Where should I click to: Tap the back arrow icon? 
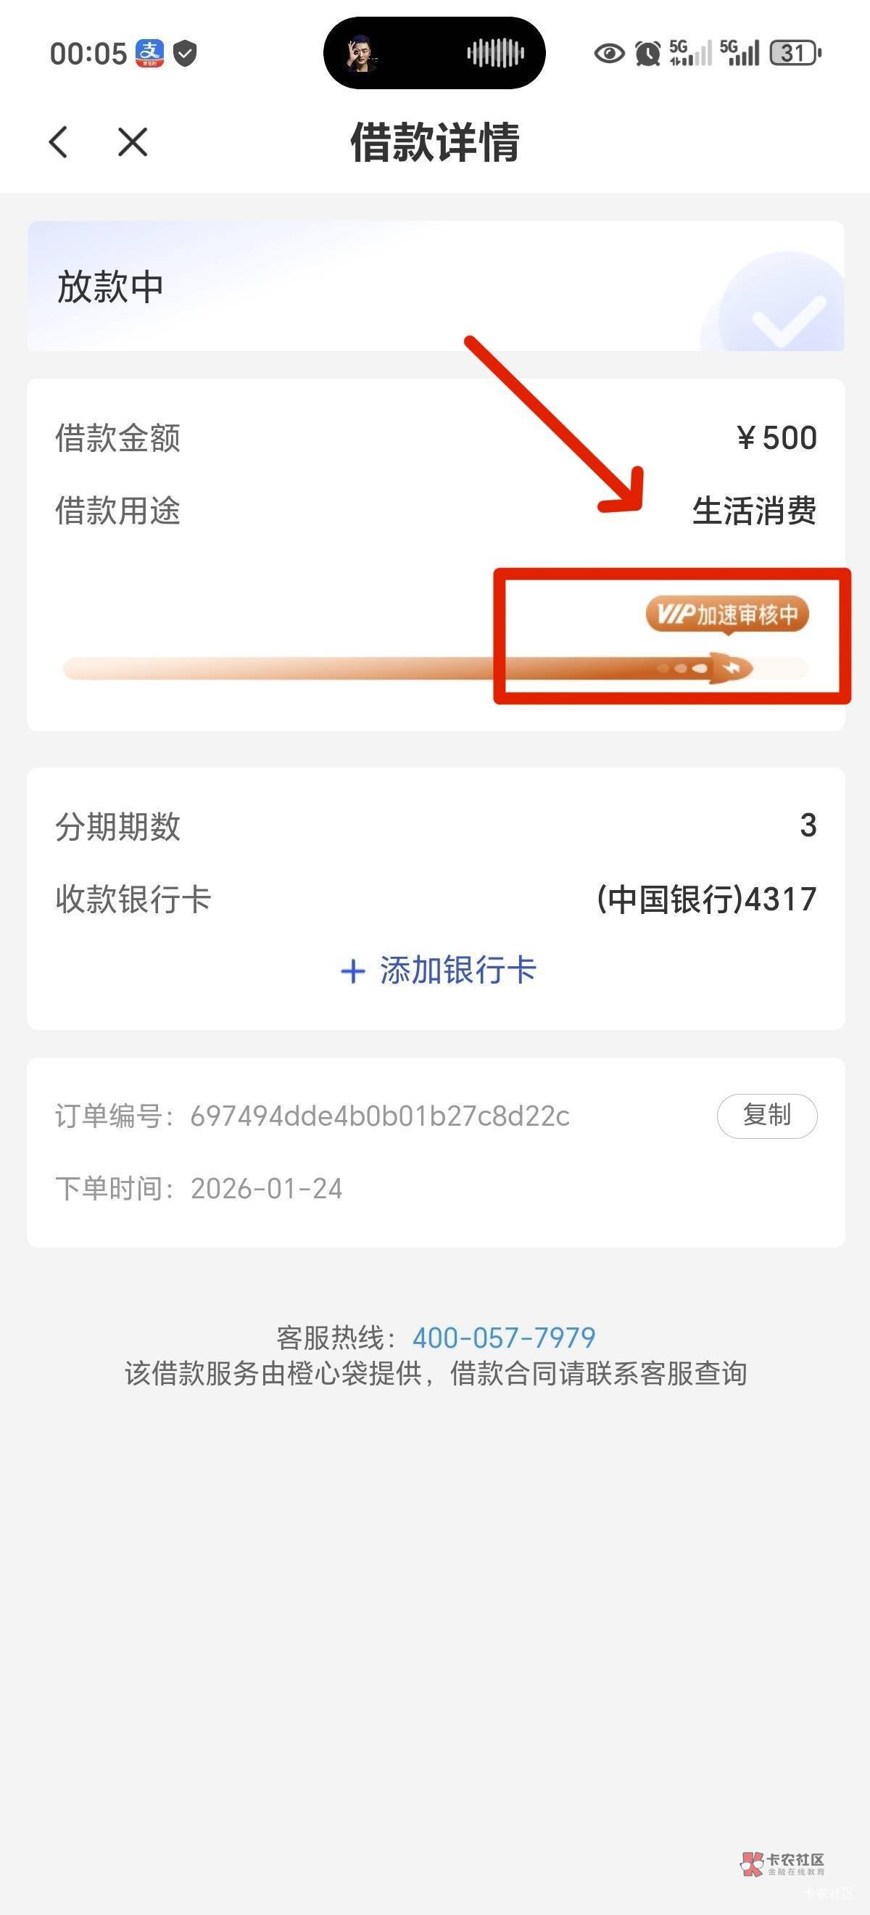click(x=59, y=142)
